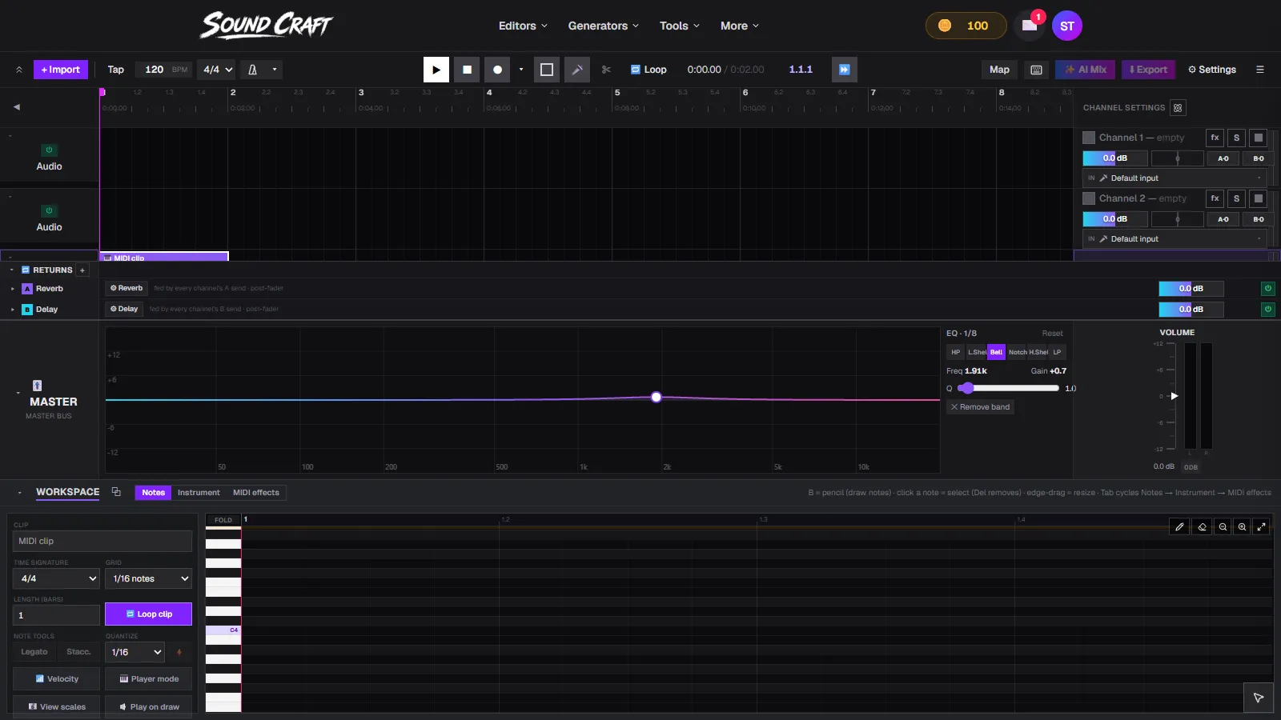Image resolution: width=1281 pixels, height=720 pixels.
Task: Open the hamburger menu icon
Action: click(1260, 70)
